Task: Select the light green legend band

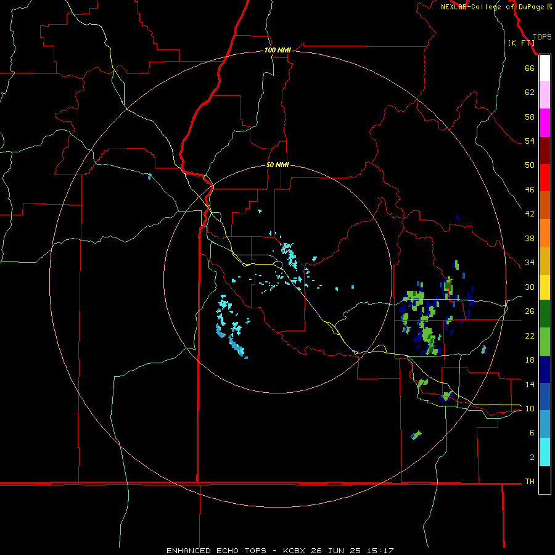Action: tap(545, 342)
